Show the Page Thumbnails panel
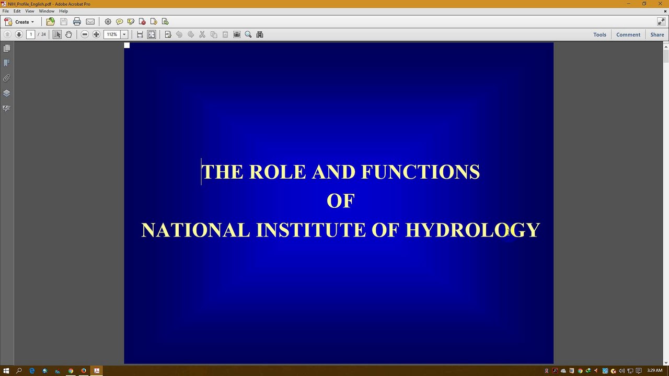 tap(7, 48)
